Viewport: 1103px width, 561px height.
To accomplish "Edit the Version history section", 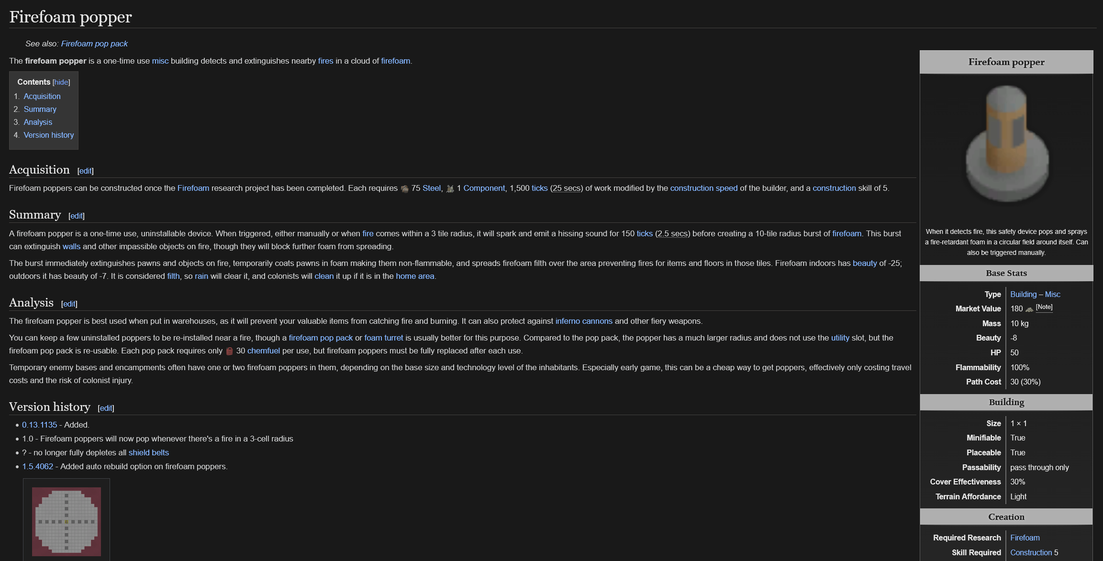I will click(x=106, y=408).
